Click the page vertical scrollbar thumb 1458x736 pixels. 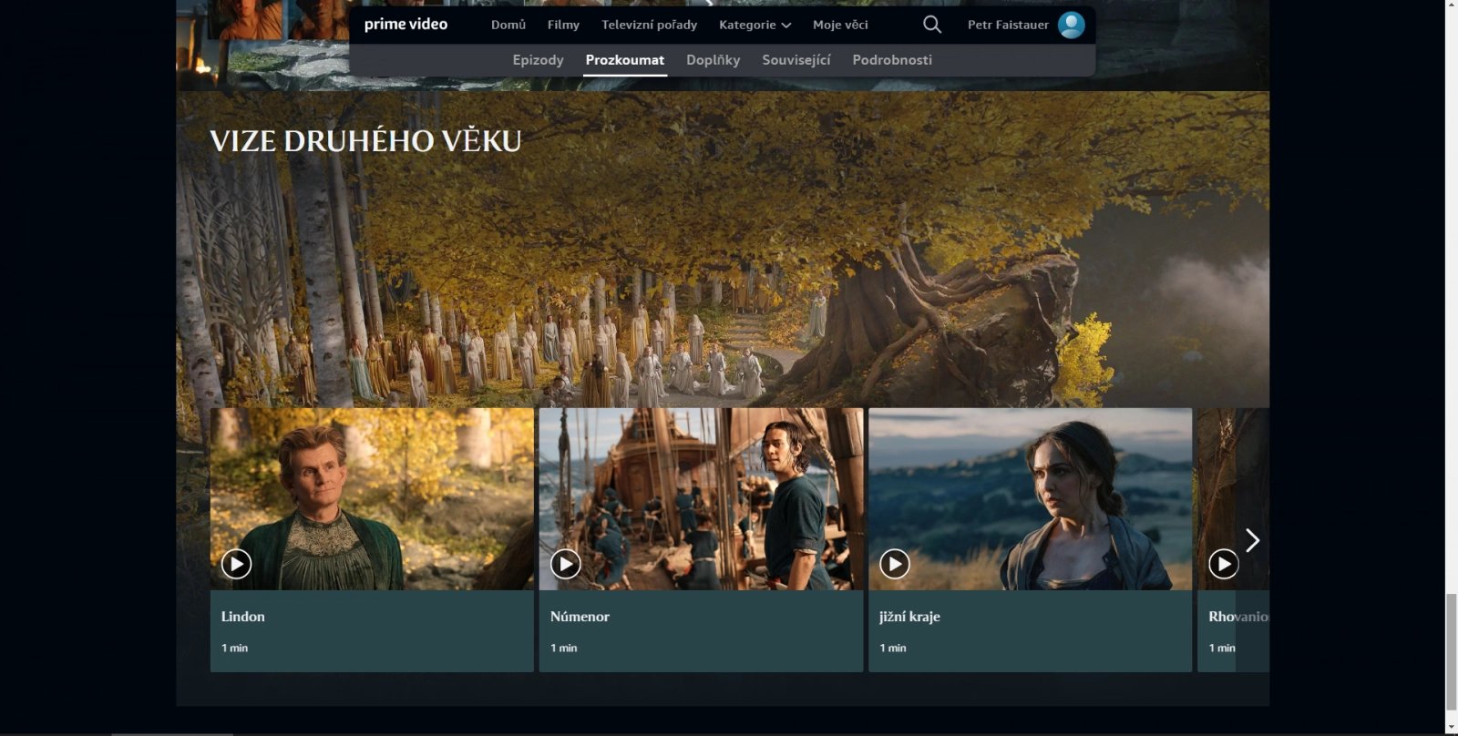tap(1451, 650)
